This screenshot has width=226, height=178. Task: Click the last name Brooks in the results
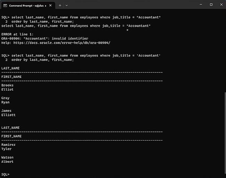click(x=7, y=85)
